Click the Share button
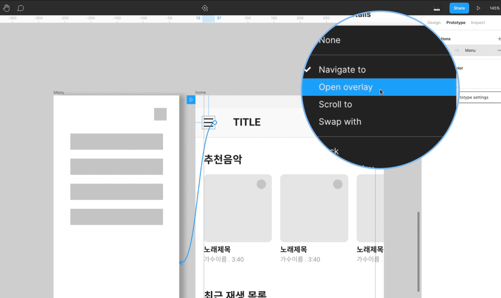This screenshot has width=501, height=298. [459, 8]
